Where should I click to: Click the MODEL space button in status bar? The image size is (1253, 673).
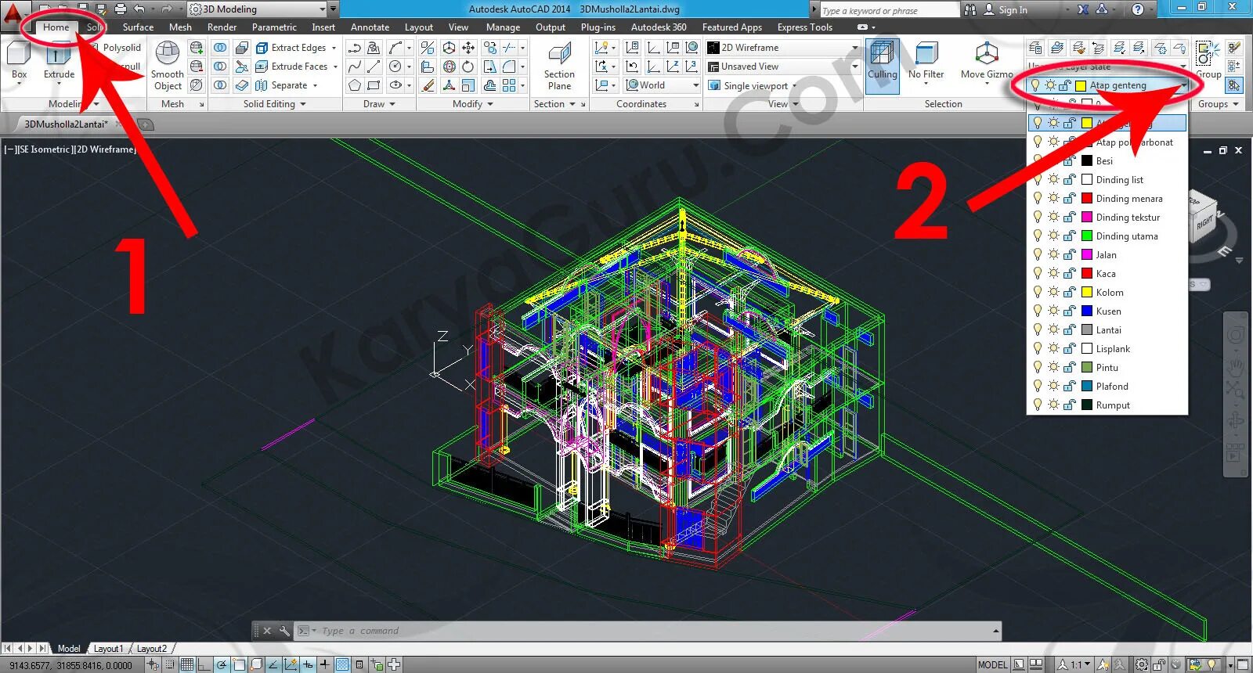992,664
